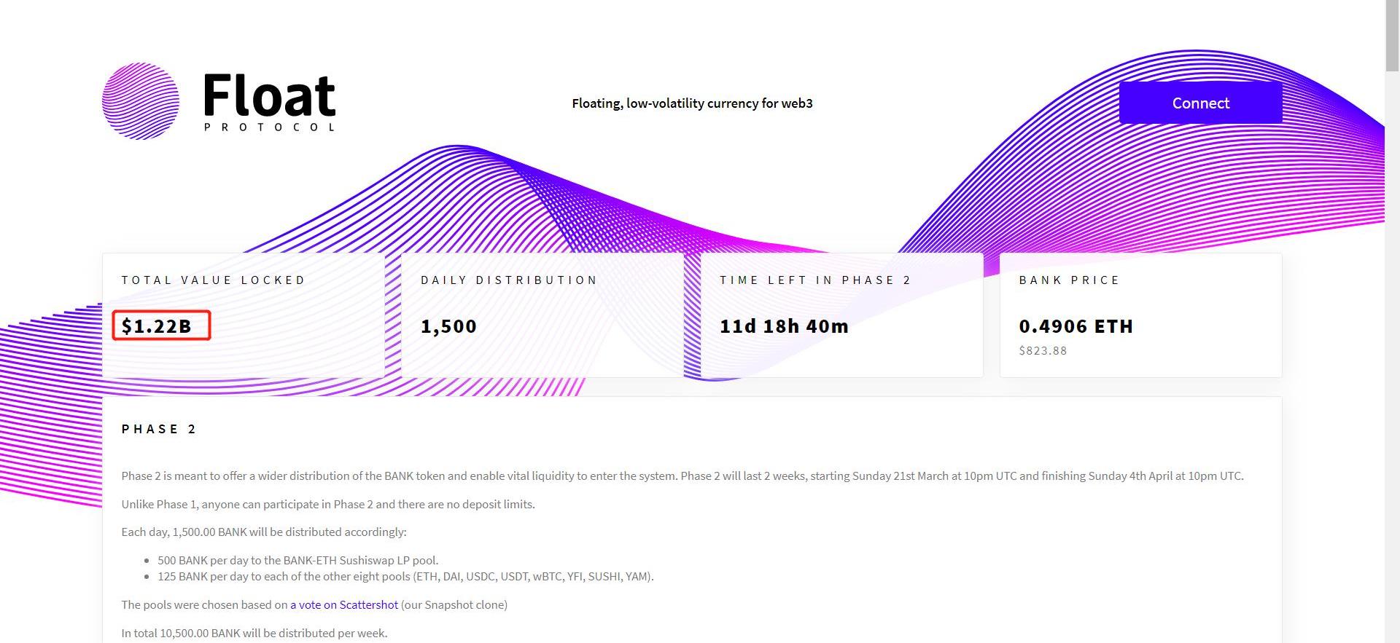Click the Phase 2 section heading

159,430
